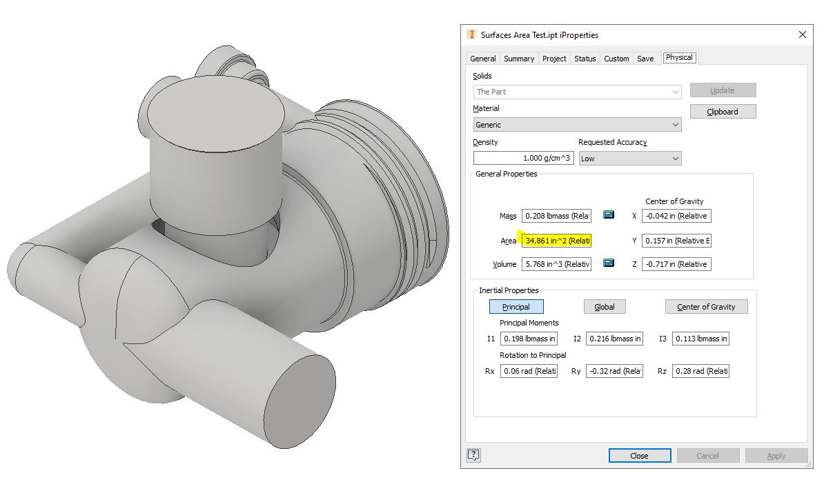Select the Status tab
This screenshot has height=491, width=824.
(x=585, y=59)
